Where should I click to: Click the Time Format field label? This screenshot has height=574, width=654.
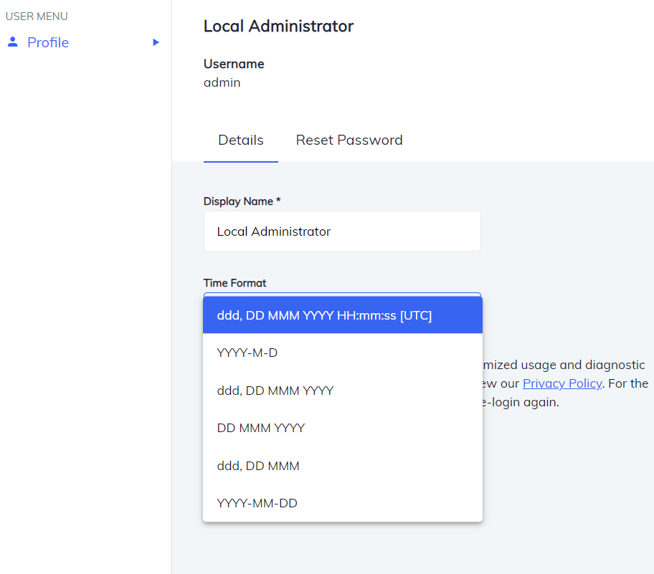235,282
